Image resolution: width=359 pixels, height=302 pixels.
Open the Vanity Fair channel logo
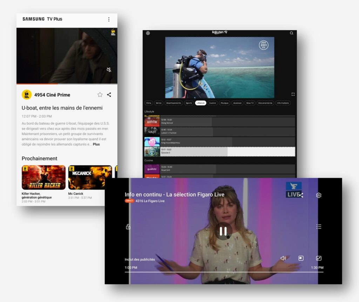152,122
